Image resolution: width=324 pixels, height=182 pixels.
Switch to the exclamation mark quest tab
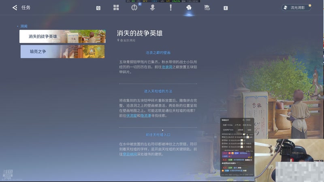click(171, 8)
